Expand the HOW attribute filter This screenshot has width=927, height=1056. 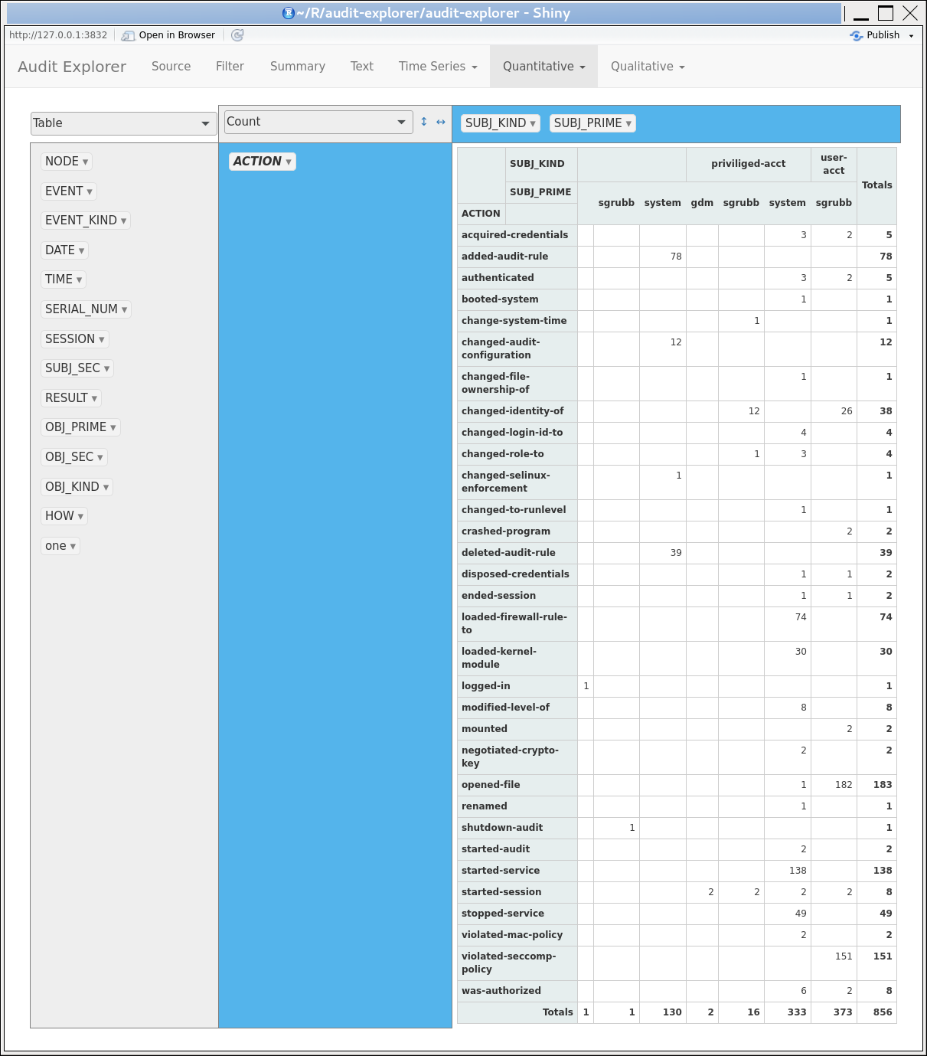(80, 516)
